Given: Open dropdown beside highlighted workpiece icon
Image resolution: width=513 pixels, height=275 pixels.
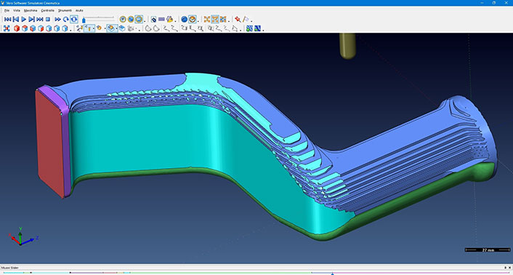Looking at the screenshot, I should (116, 28).
